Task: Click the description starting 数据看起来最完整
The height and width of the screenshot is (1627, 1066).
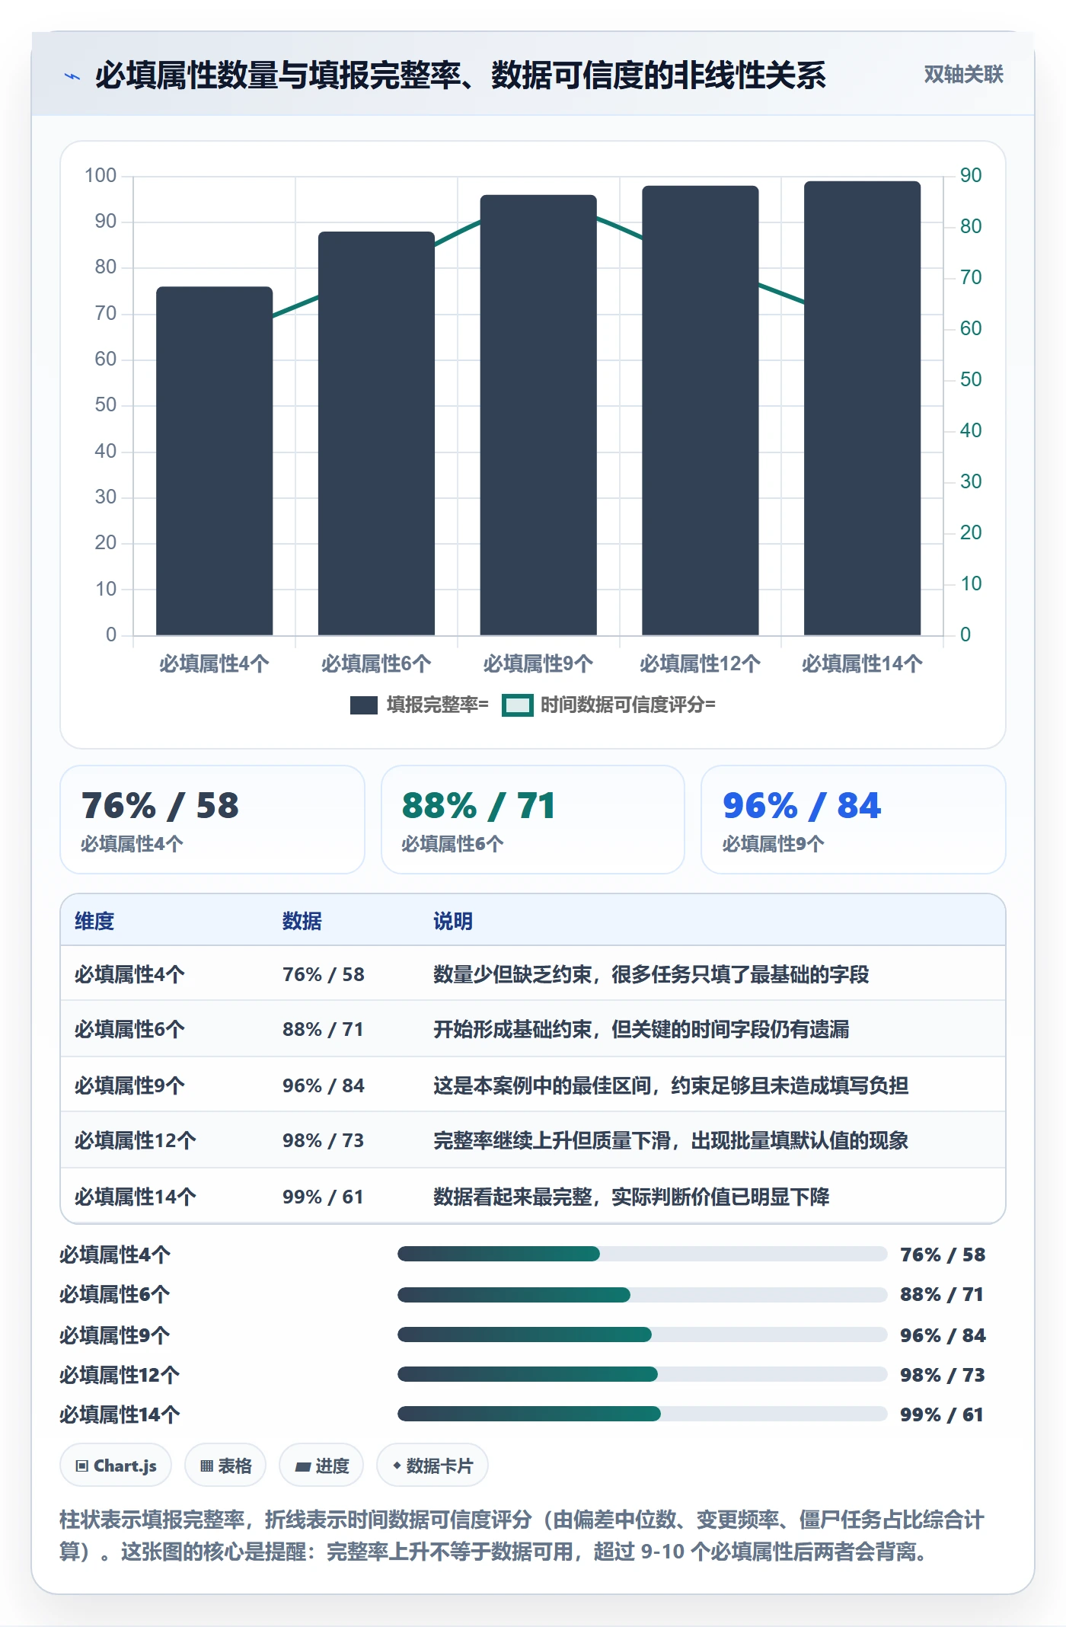Action: point(631,1197)
